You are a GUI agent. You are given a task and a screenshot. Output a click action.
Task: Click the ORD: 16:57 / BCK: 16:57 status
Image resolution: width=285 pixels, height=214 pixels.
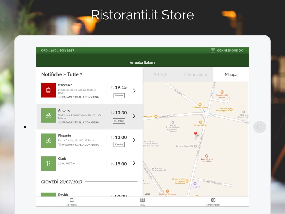pyautogui.click(x=58, y=51)
